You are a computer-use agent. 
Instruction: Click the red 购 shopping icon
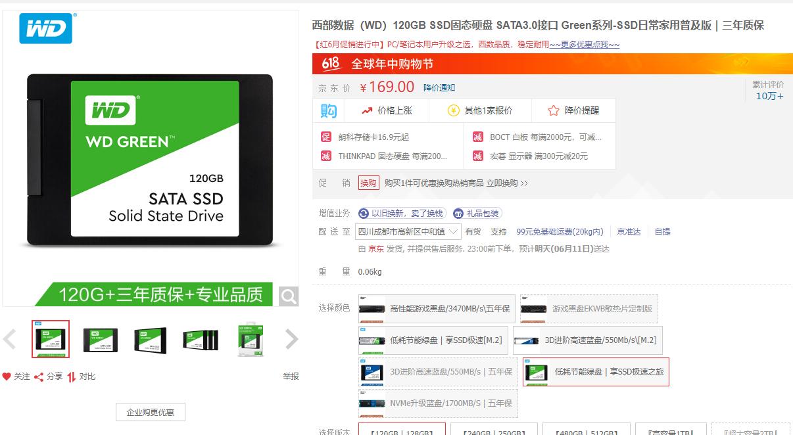[x=328, y=110]
